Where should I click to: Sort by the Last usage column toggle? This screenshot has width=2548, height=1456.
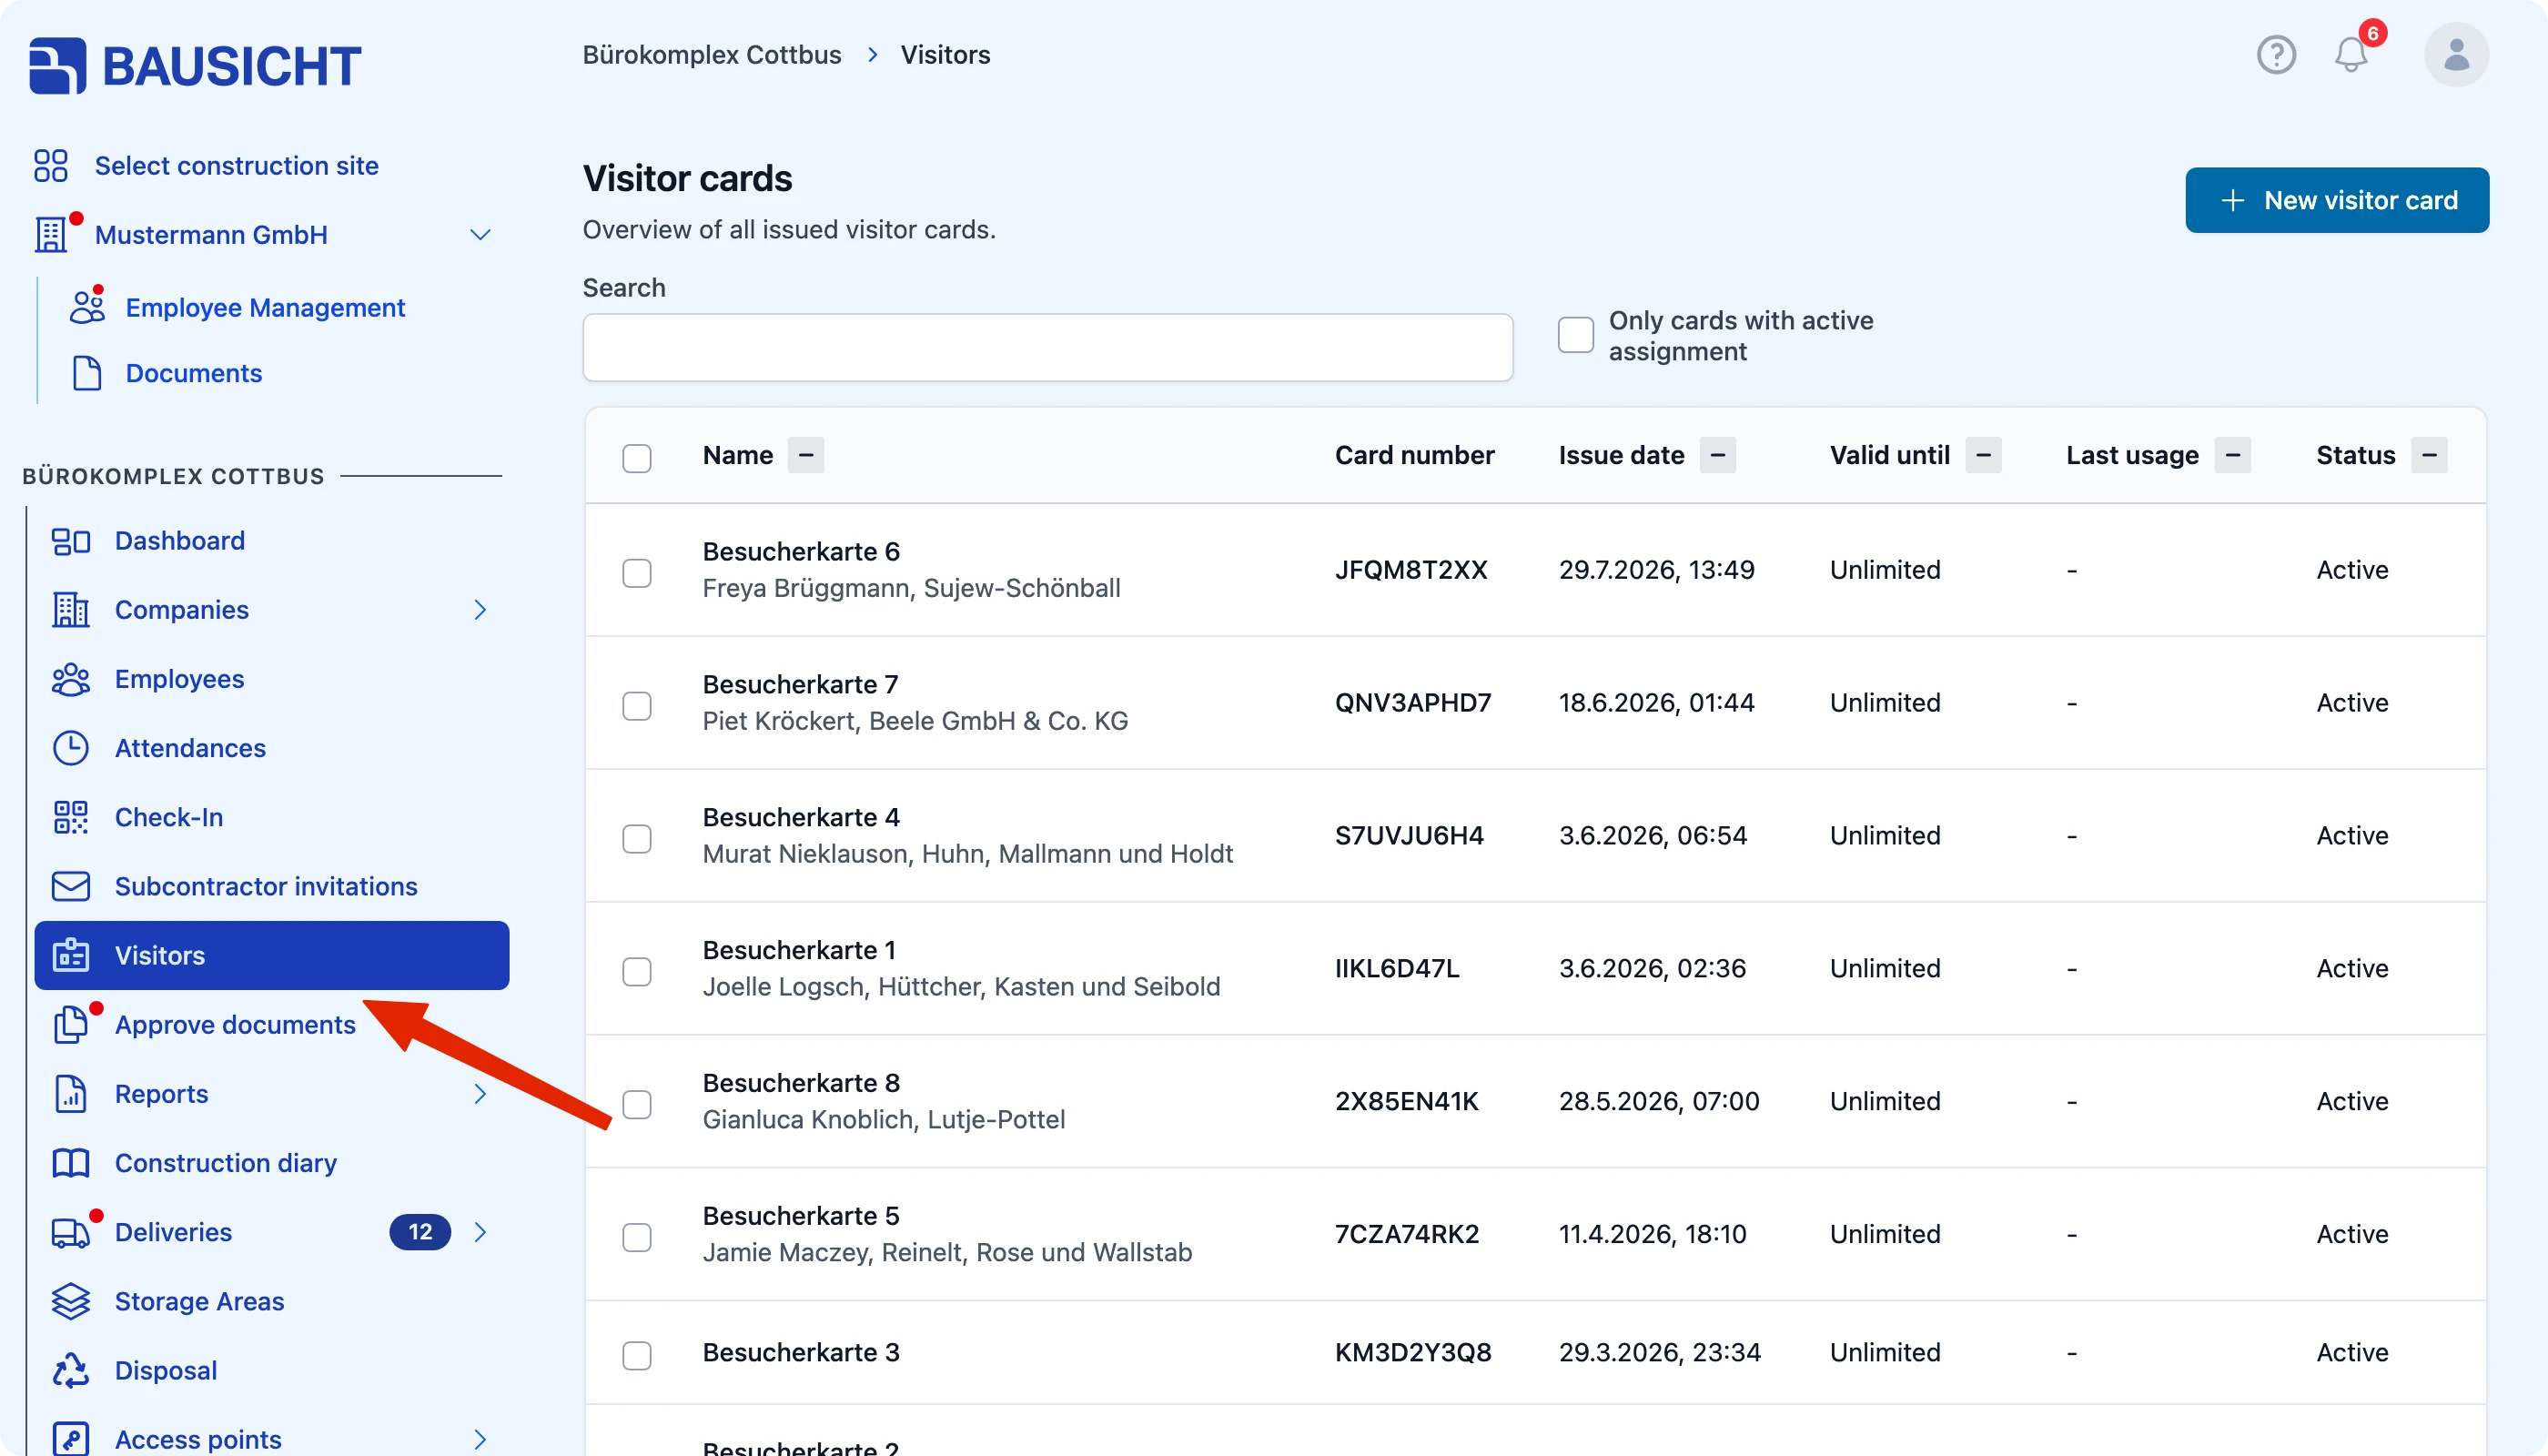pos(2233,455)
